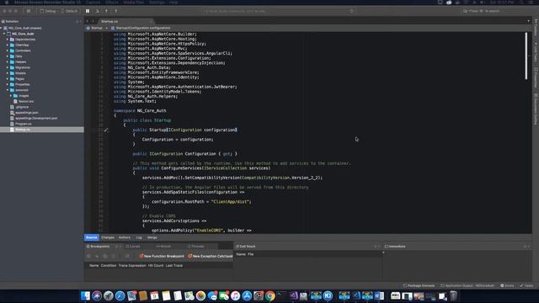Click the stop debugging square button
The image size is (539, 303).
[x=88, y=11]
